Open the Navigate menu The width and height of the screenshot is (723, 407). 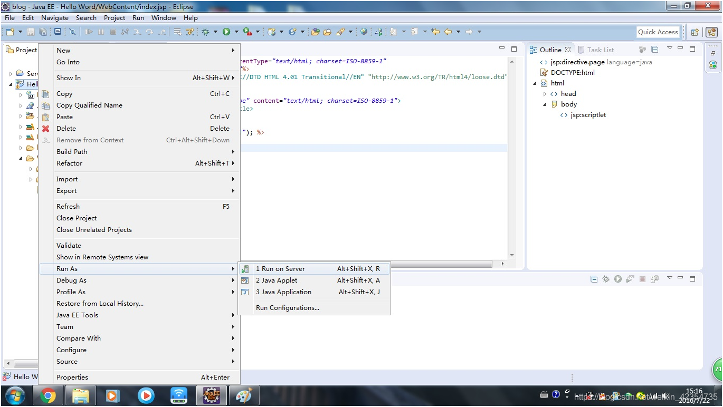[x=55, y=17]
